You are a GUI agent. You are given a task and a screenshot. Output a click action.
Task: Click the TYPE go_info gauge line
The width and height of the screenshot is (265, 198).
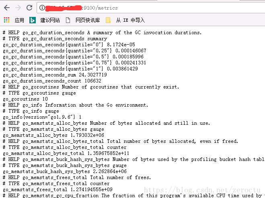[x=31, y=111]
